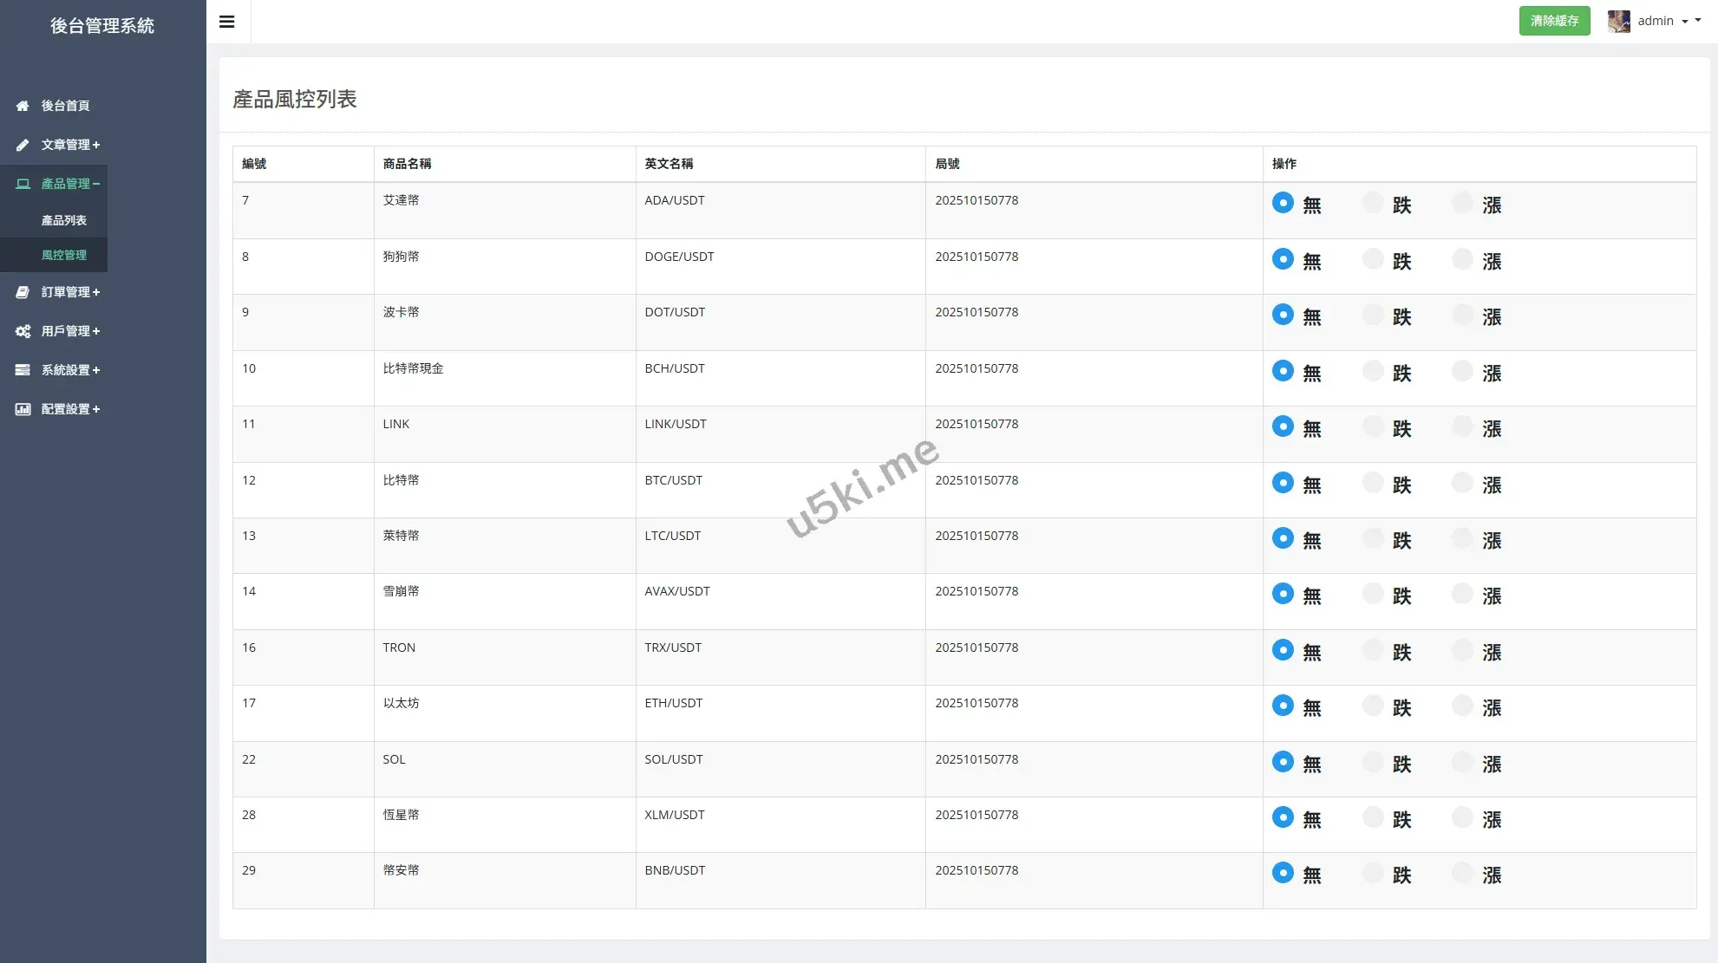The image size is (1718, 963).
Task: Click the pencil icon for 文章管理
Action: pyautogui.click(x=23, y=145)
